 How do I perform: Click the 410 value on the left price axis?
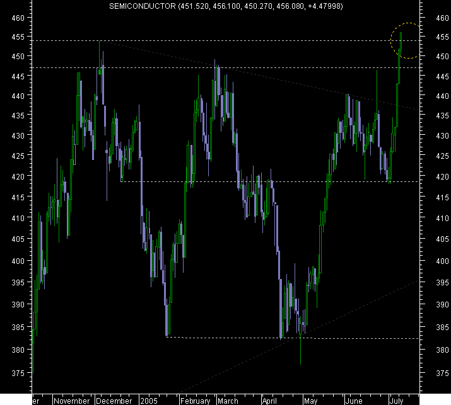click(18, 218)
